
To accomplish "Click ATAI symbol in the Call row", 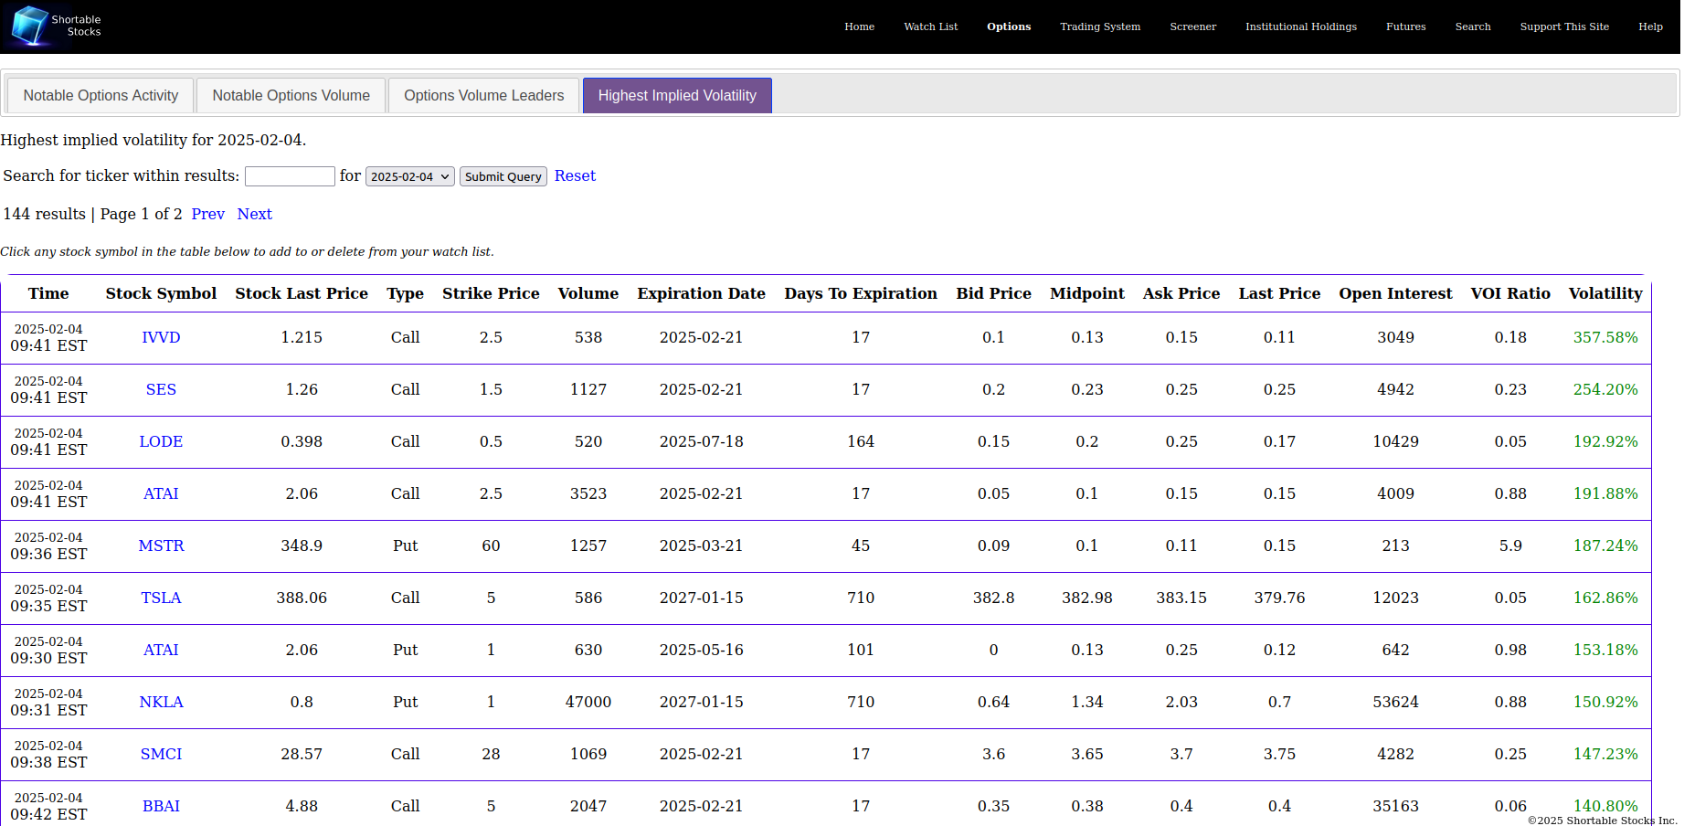I will 161,493.
